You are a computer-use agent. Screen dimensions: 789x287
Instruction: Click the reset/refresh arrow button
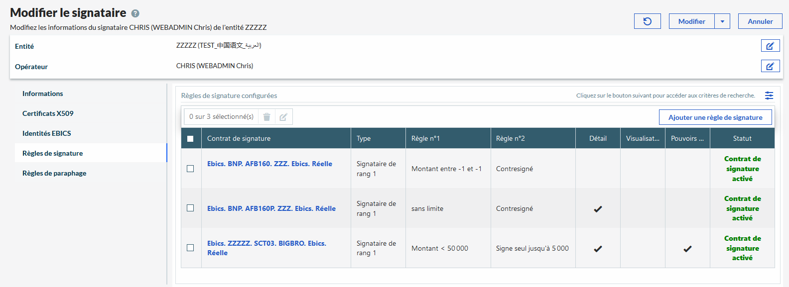click(647, 21)
